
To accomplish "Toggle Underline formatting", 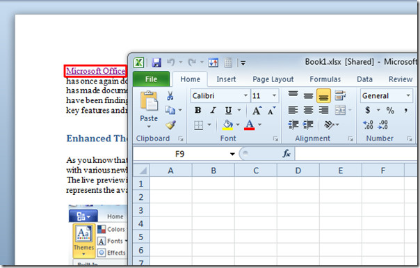I will pos(228,110).
